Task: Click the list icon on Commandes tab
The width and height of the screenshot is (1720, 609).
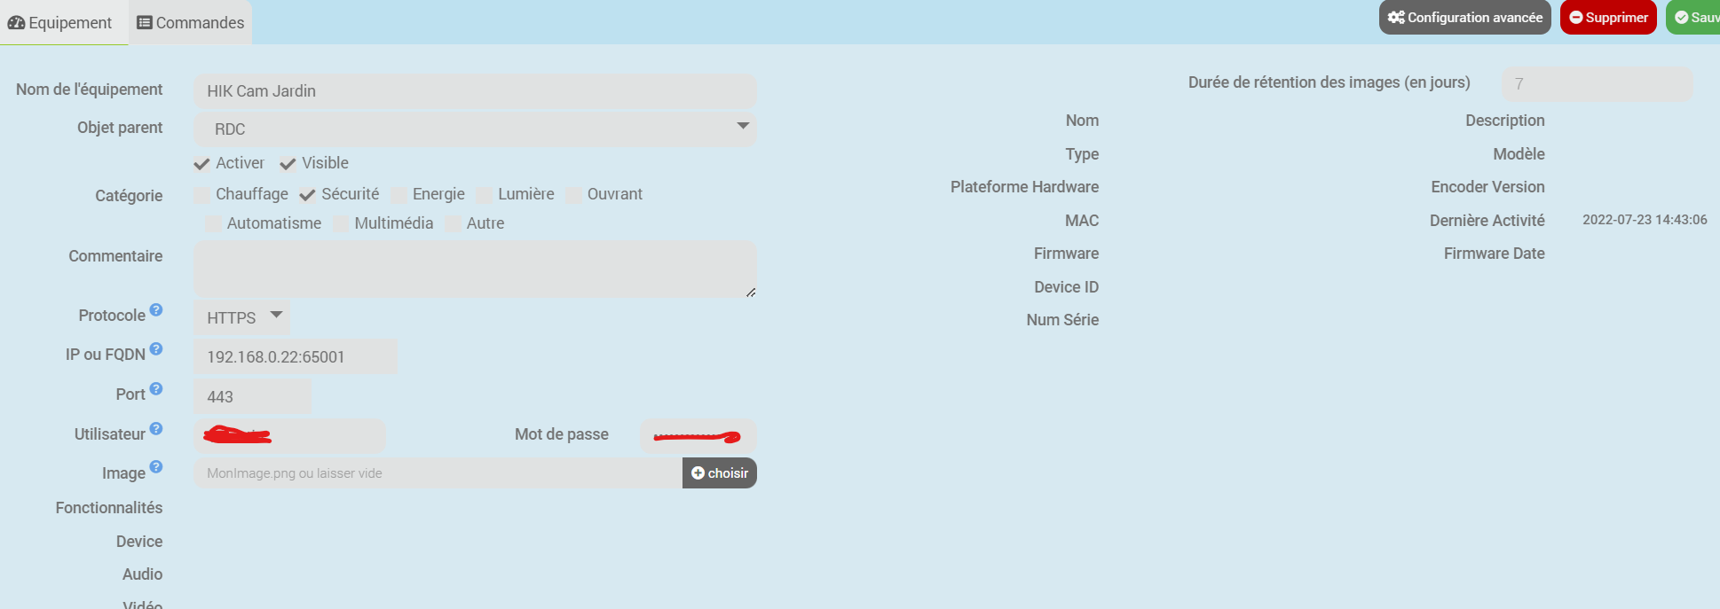Action: [x=145, y=23]
